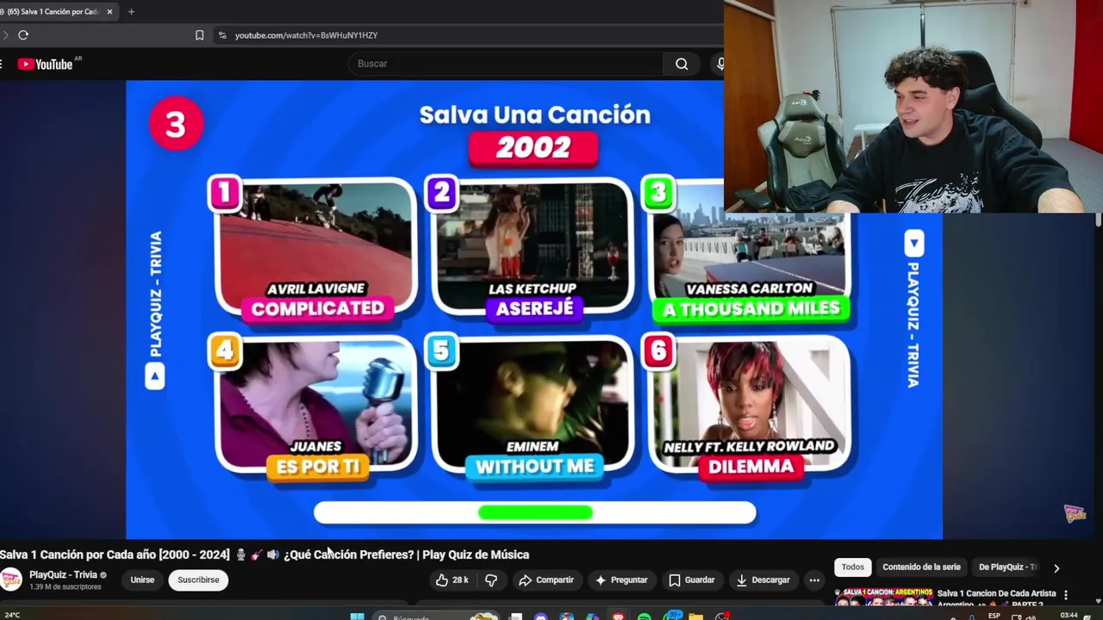Subscribe with the Suscribirse button
Screen dimensions: 1103x620
198,580
